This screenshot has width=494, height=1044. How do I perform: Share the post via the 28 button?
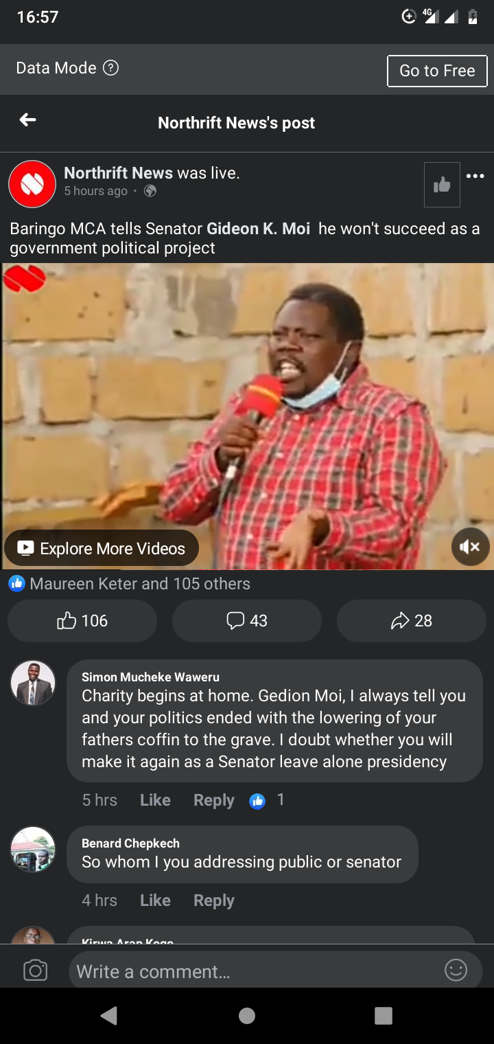[x=412, y=621]
